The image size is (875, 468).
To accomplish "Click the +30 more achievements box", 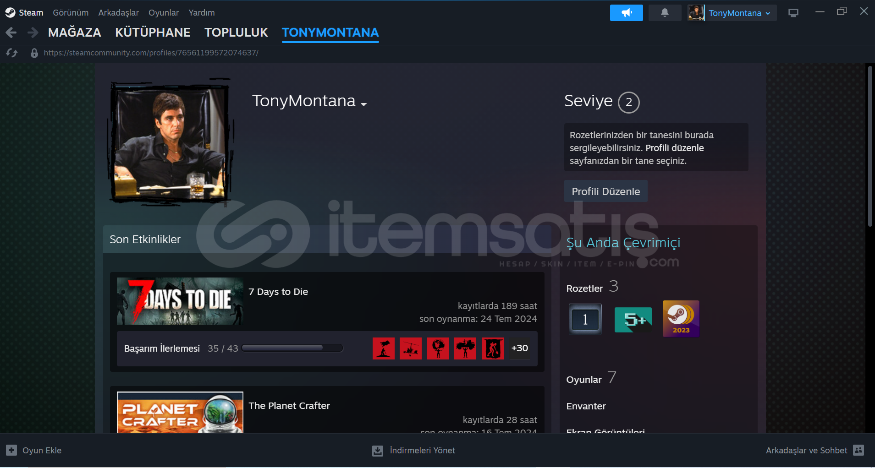I will point(520,348).
